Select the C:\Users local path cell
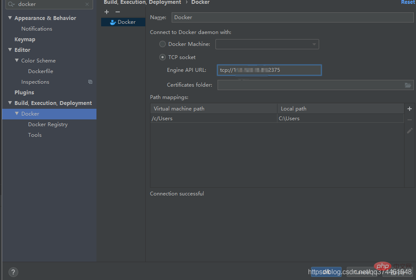 click(x=341, y=119)
